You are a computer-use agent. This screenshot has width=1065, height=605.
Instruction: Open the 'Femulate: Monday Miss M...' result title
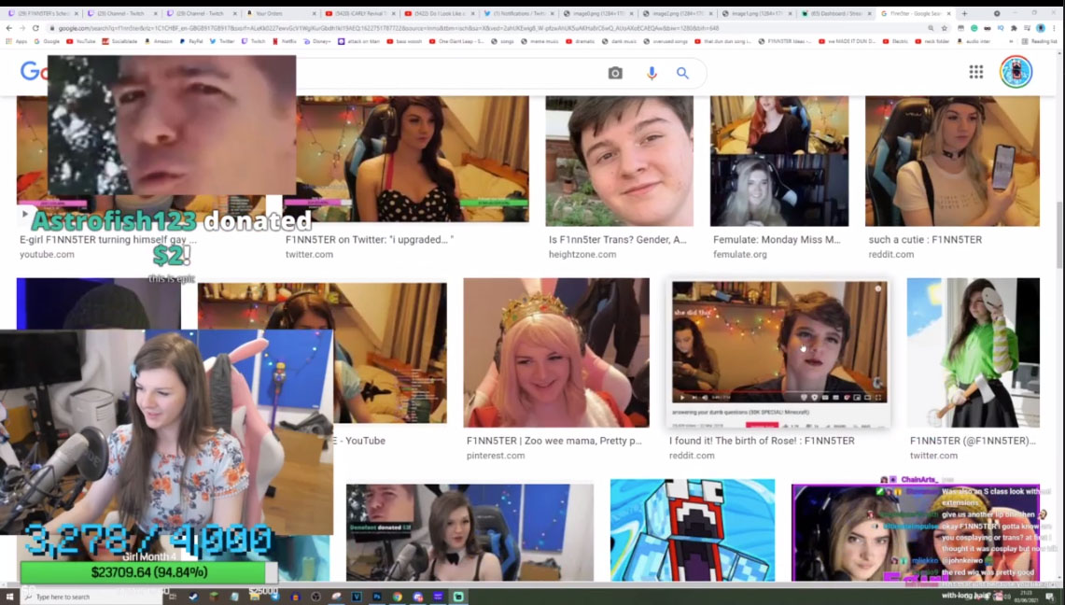click(x=777, y=240)
